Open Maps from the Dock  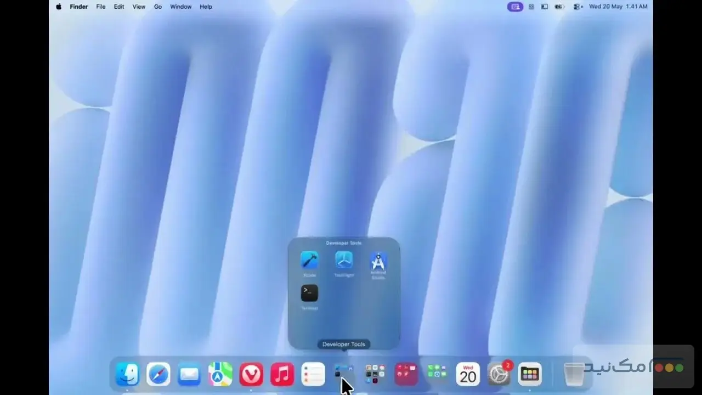220,375
